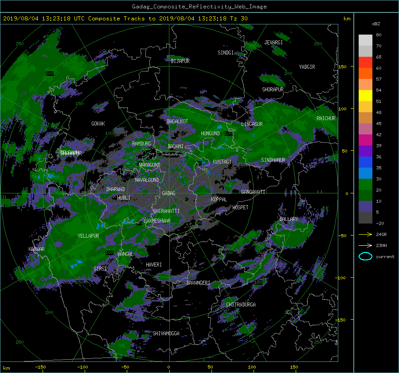Click the SHIVAMOGGA label
This screenshot has height=373, width=399.
(166, 333)
